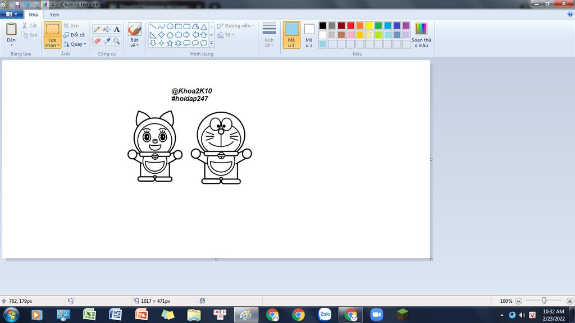Select the Color picker eyedropper tool
This screenshot has width=575, height=323.
pyautogui.click(x=107, y=41)
